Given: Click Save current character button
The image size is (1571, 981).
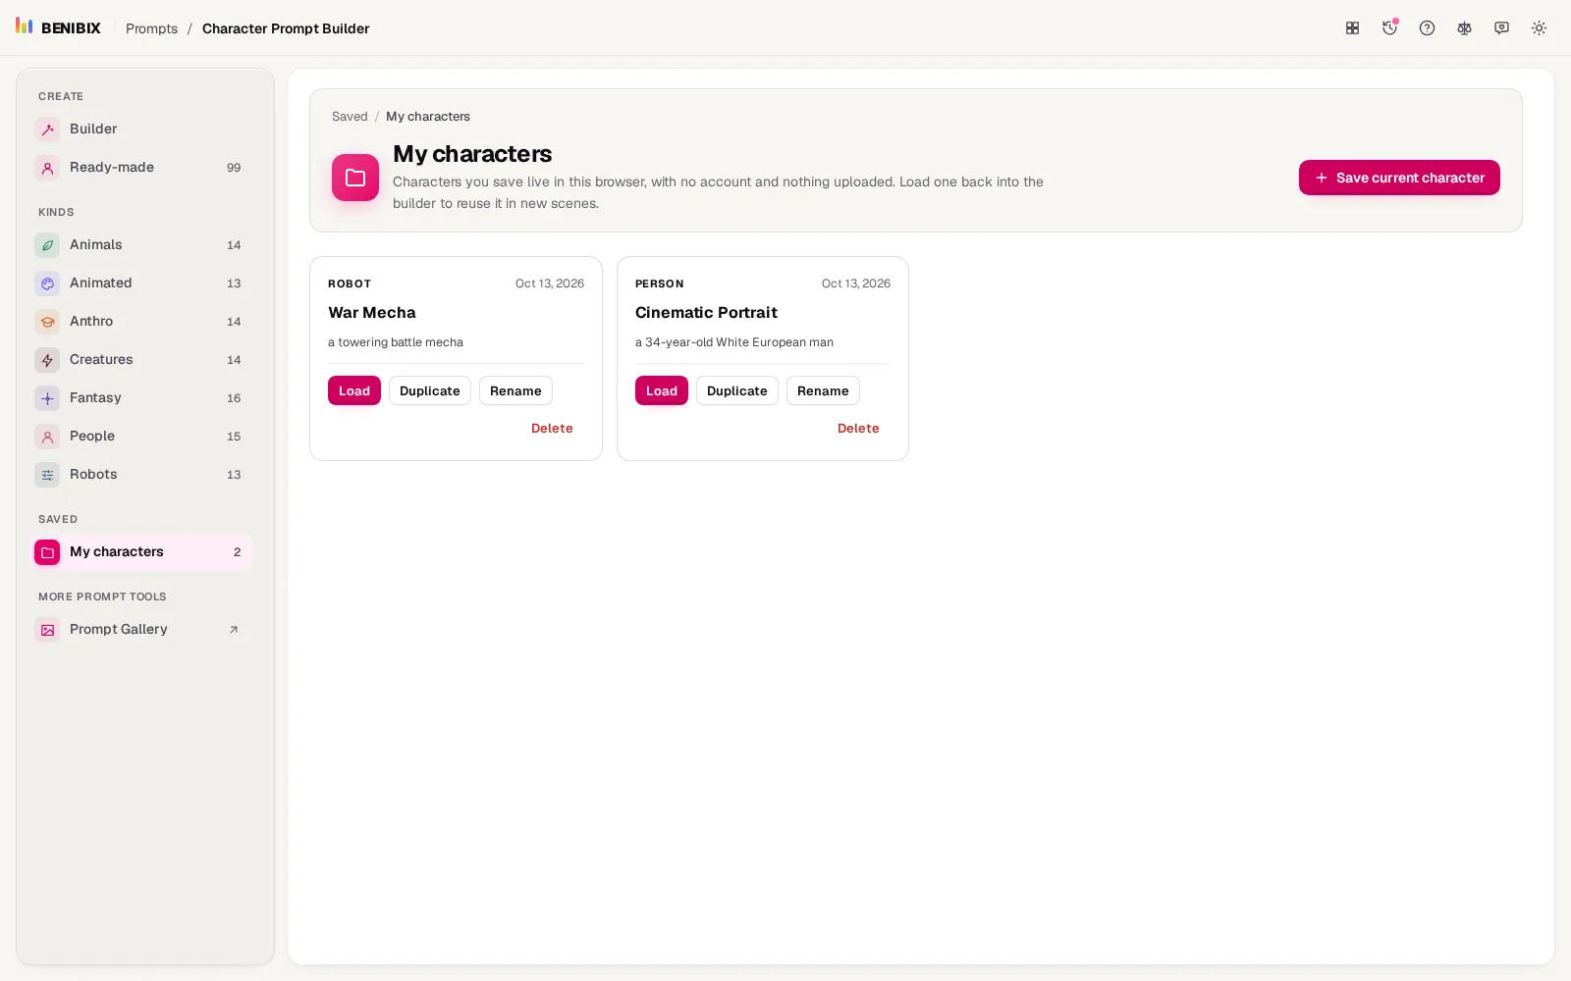Looking at the screenshot, I should pyautogui.click(x=1399, y=178).
